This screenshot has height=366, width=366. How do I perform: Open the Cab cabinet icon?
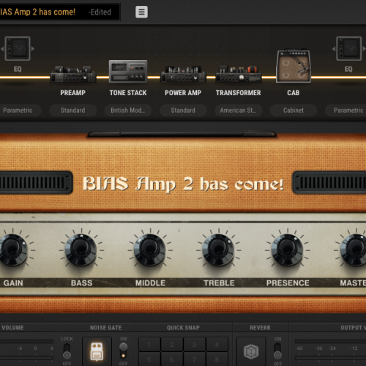tap(294, 66)
